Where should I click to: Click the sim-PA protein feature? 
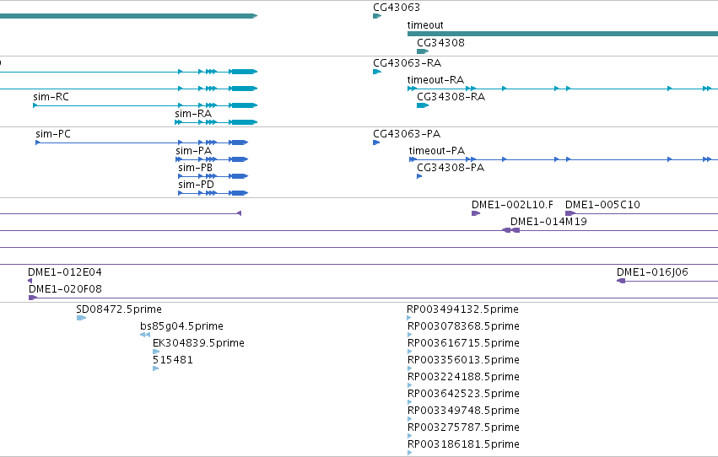[x=212, y=159]
